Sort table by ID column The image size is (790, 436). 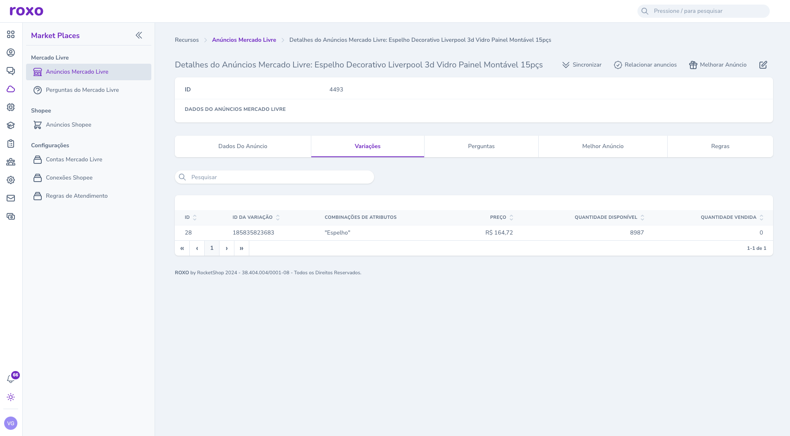tap(191, 217)
